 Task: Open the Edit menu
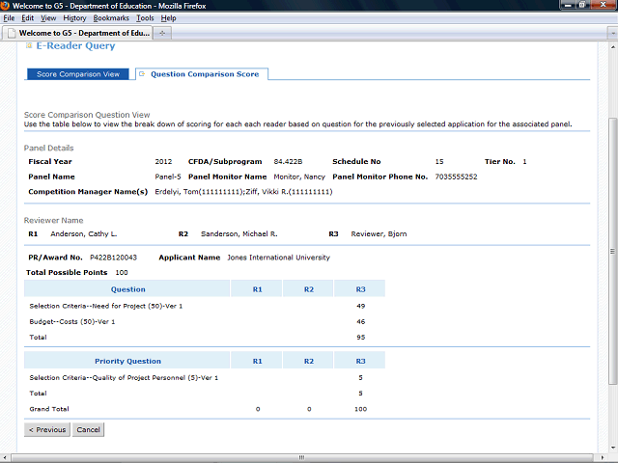pos(27,18)
